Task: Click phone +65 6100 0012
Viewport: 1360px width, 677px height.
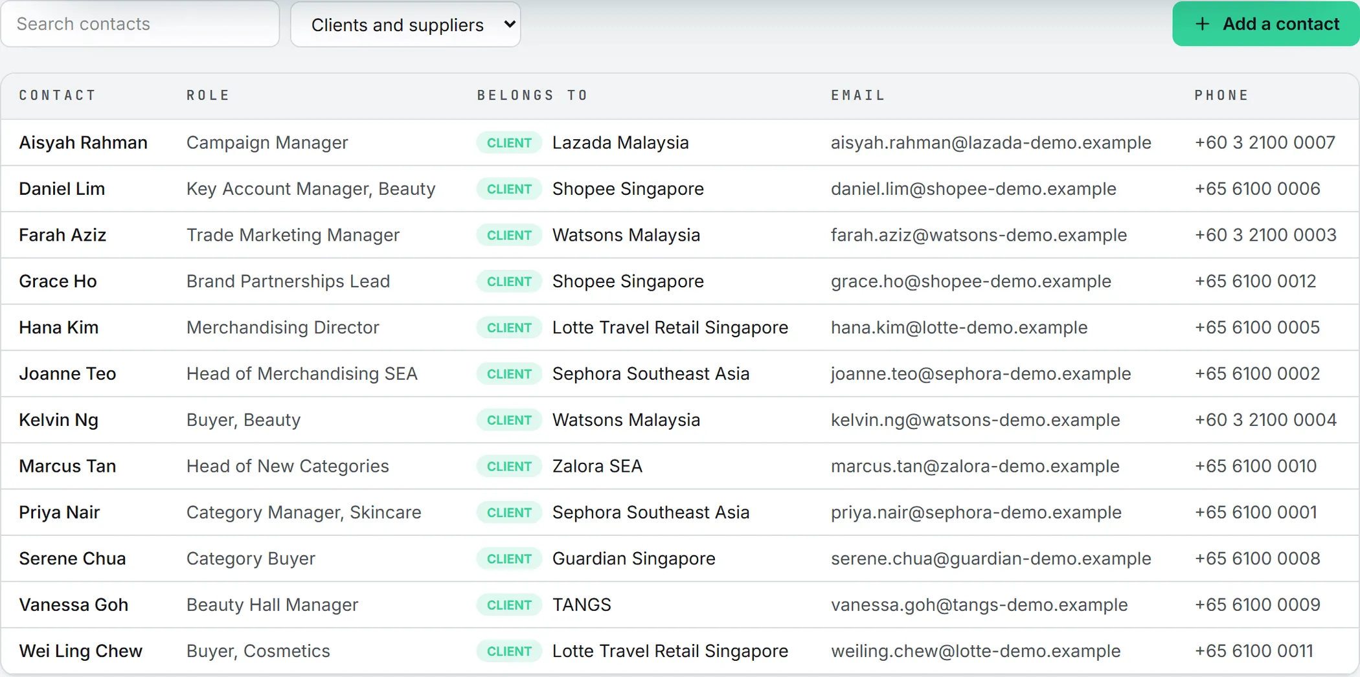Action: [1255, 281]
